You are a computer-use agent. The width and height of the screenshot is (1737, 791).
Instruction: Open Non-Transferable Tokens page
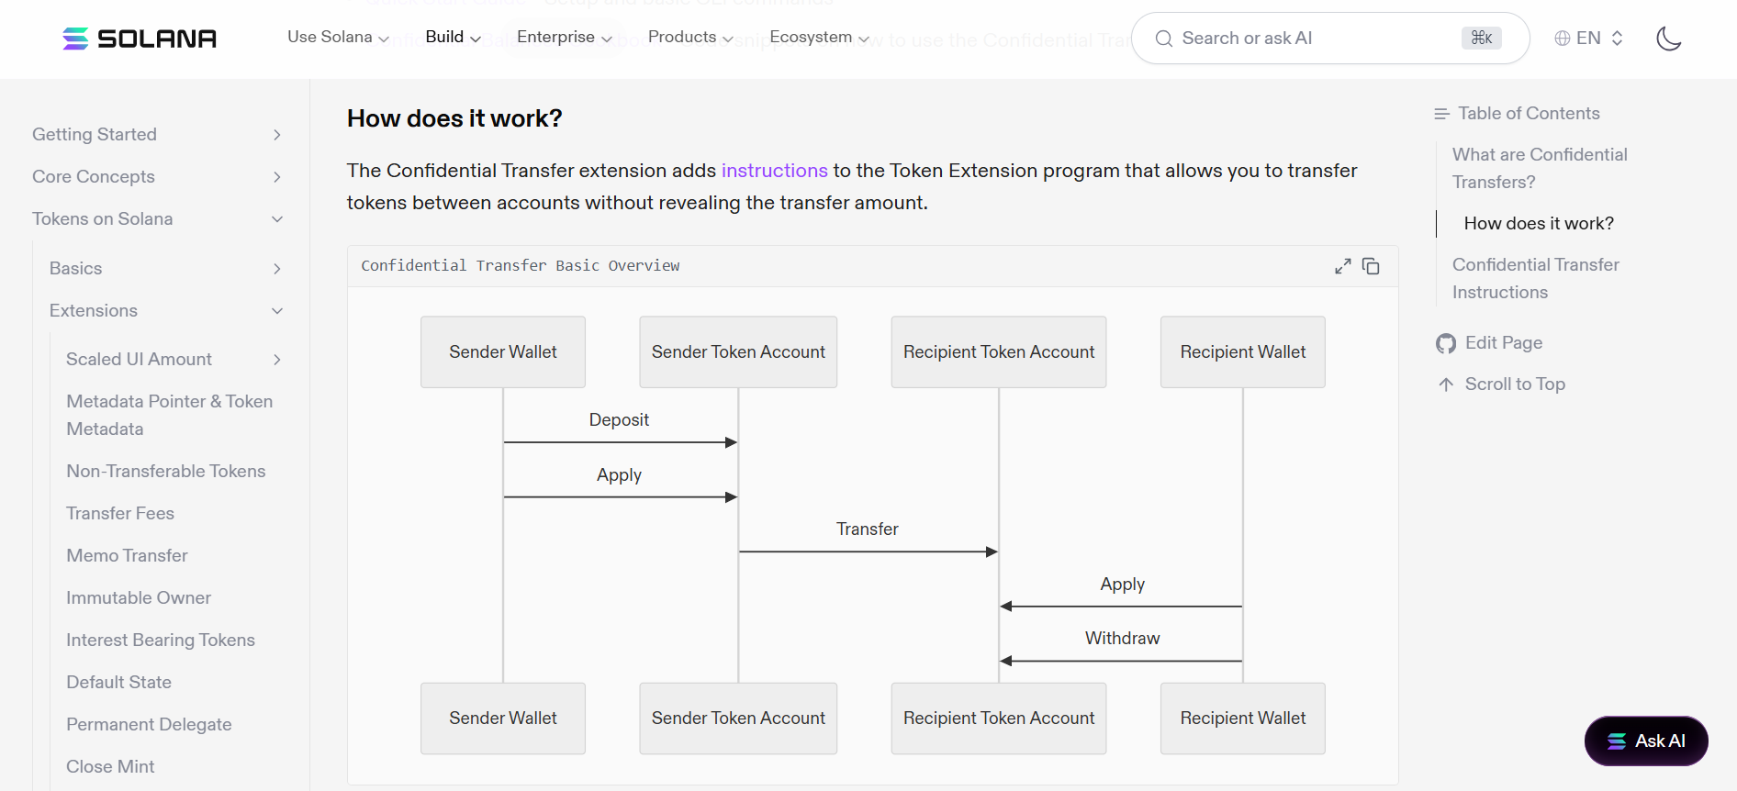(x=166, y=472)
